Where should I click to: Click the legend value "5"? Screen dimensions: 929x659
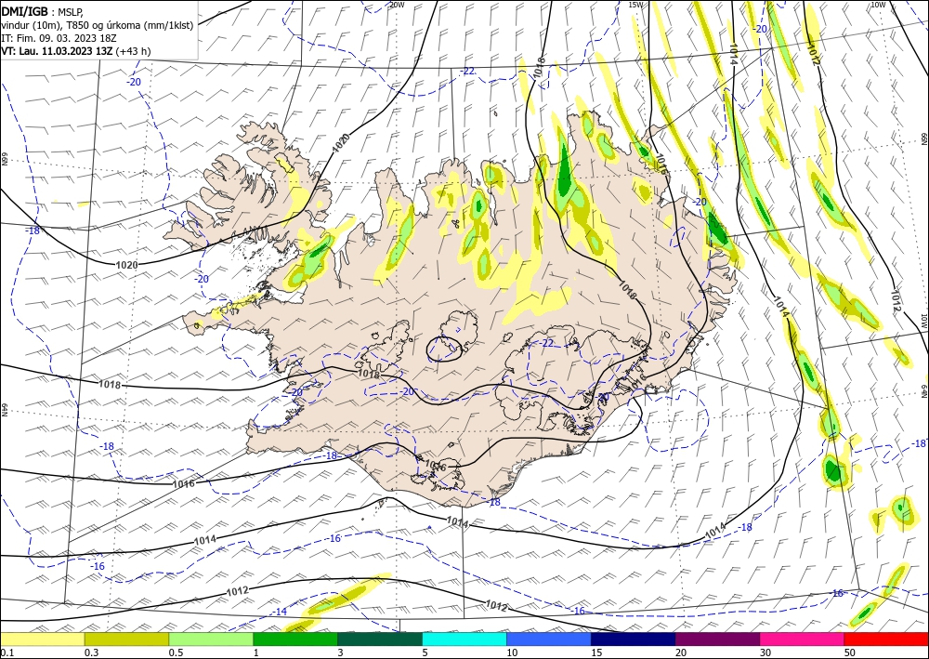pos(425,652)
